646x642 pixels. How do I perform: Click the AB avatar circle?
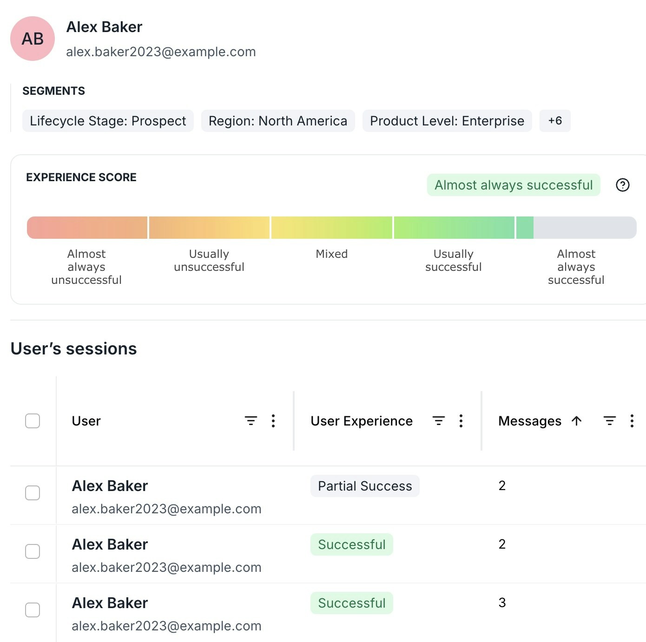coord(32,39)
